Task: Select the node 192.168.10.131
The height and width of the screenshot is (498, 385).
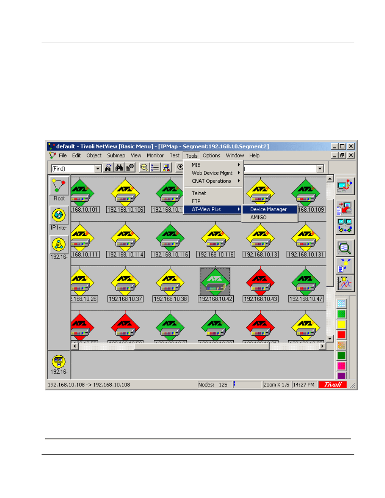Action: (x=306, y=241)
